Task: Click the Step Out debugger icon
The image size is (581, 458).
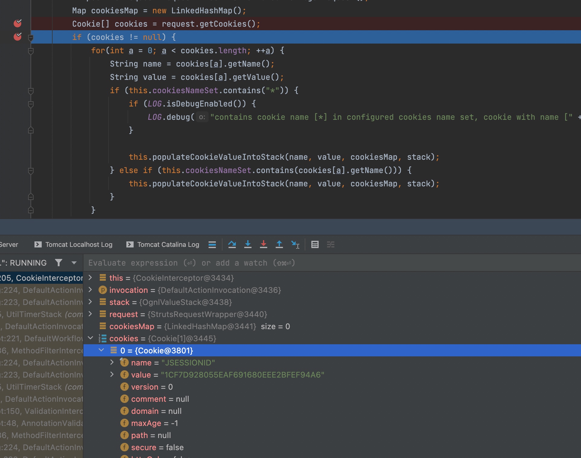Action: point(279,244)
